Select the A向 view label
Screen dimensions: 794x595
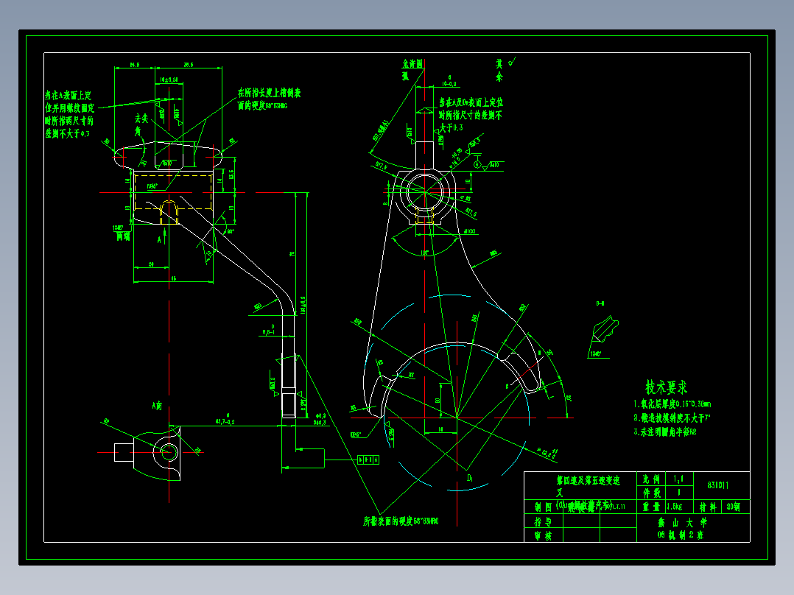(157, 406)
